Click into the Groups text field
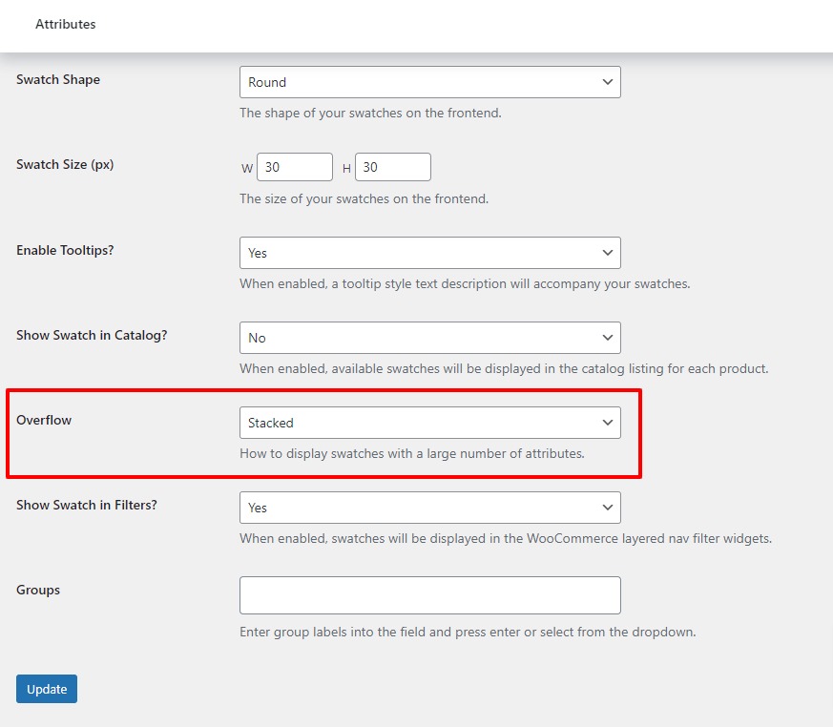 (x=429, y=595)
